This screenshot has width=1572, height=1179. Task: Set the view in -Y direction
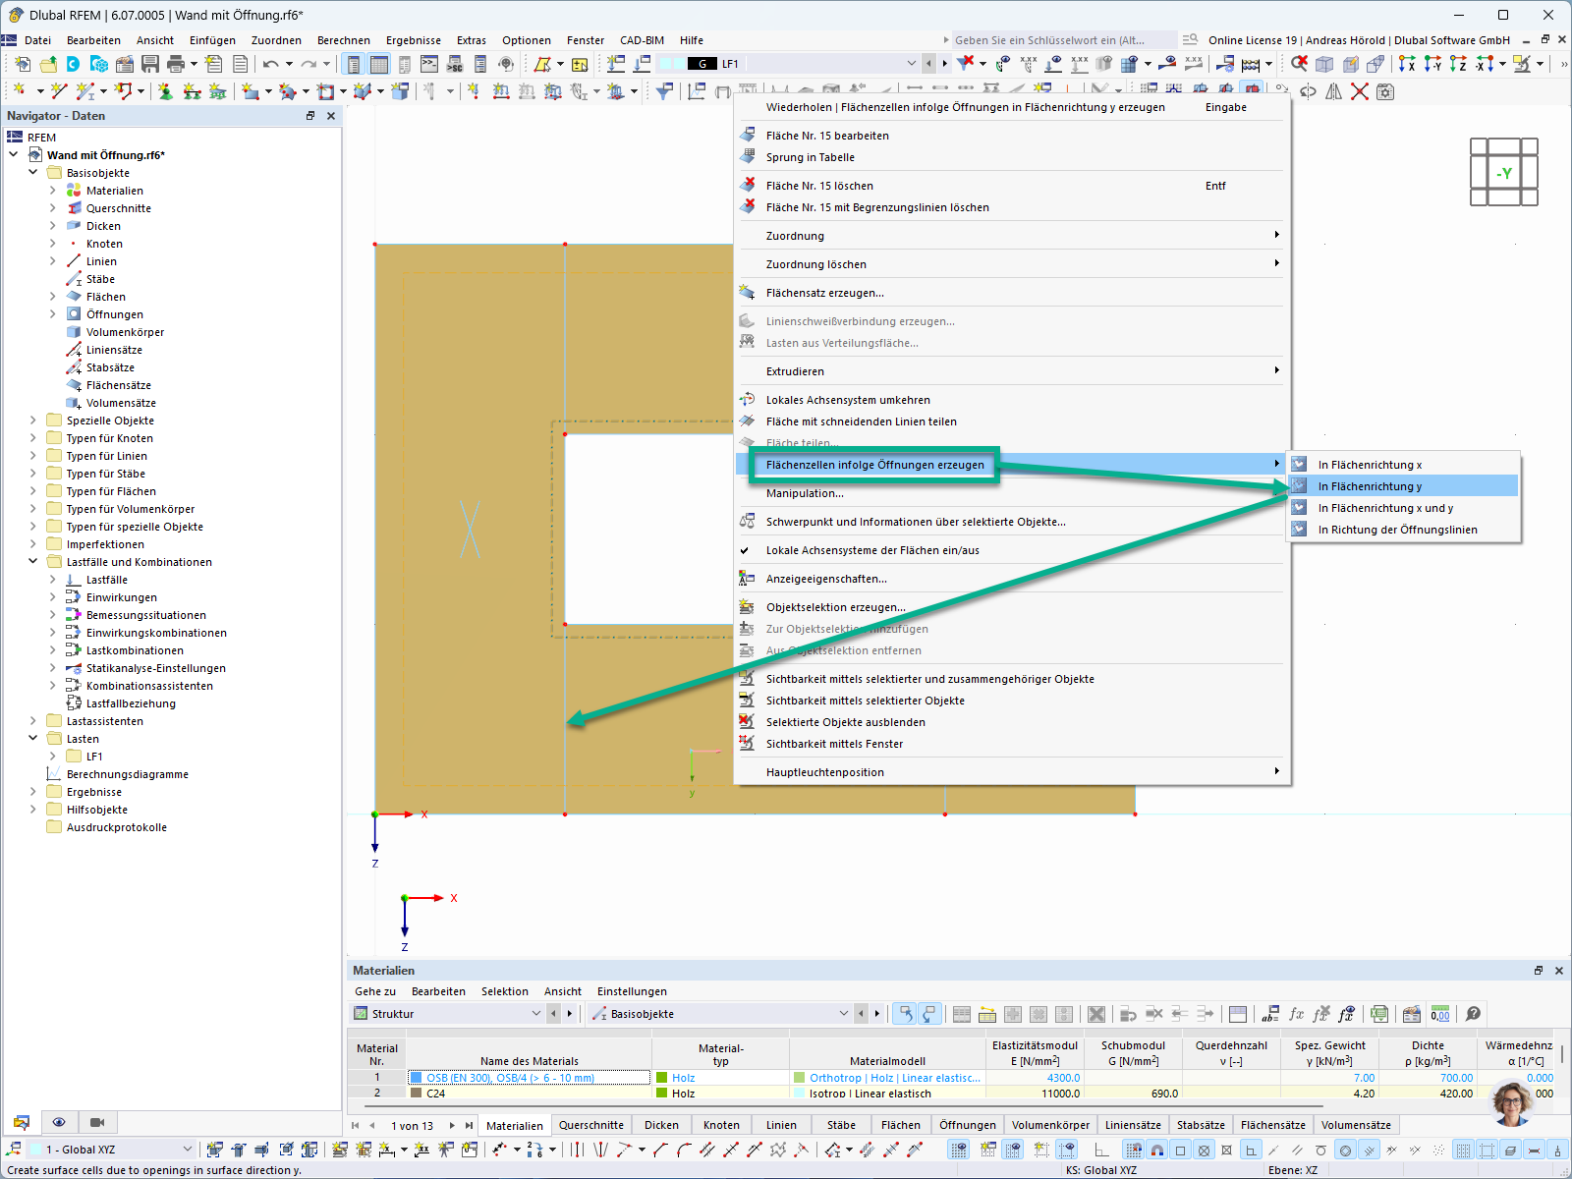[x=1432, y=64]
